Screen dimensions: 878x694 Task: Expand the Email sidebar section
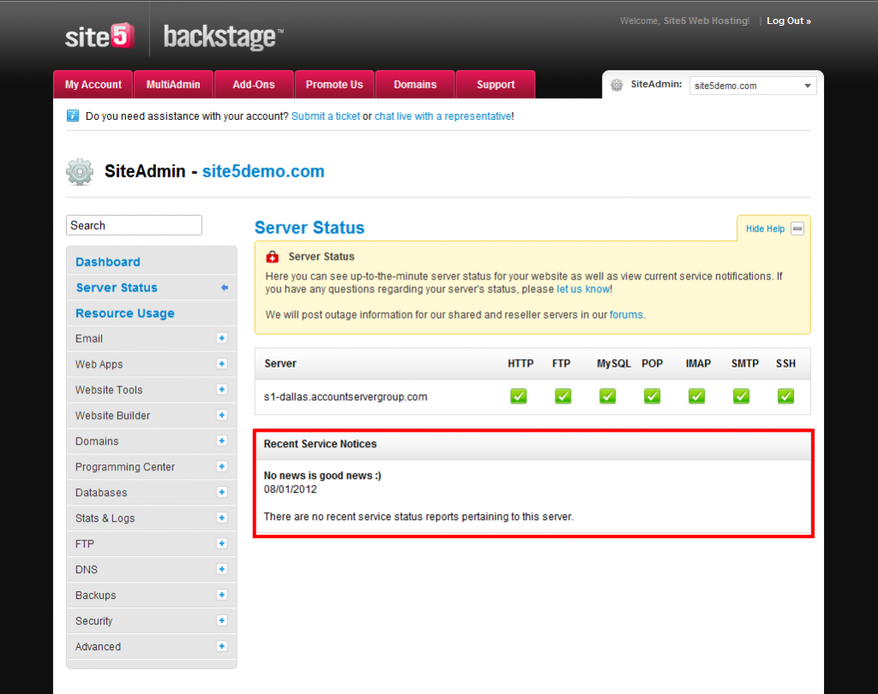[x=222, y=338]
